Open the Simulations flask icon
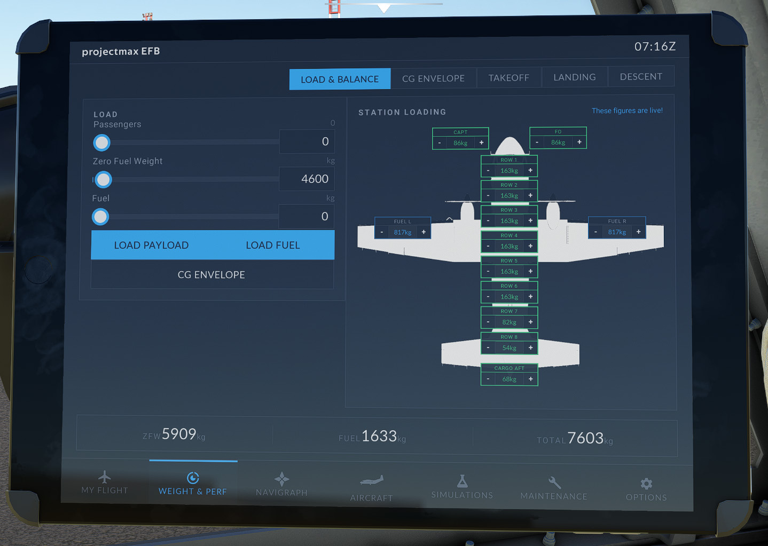This screenshot has width=768, height=546. [x=463, y=481]
